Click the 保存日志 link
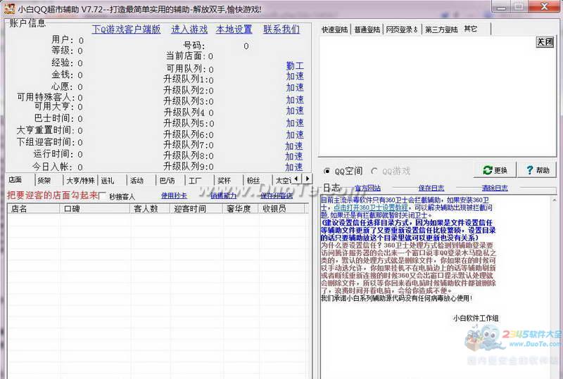Viewport: 563px width, 379px height. [x=431, y=188]
